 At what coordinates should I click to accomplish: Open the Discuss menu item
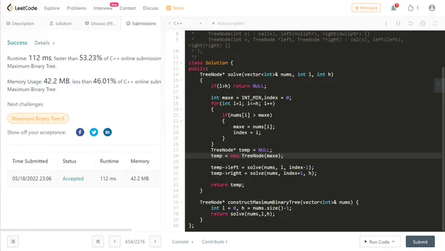click(151, 9)
